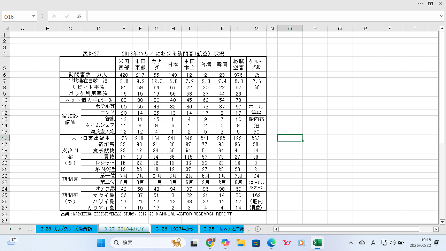
Task: Open ribbon display options button
Action: (x=431, y=3)
